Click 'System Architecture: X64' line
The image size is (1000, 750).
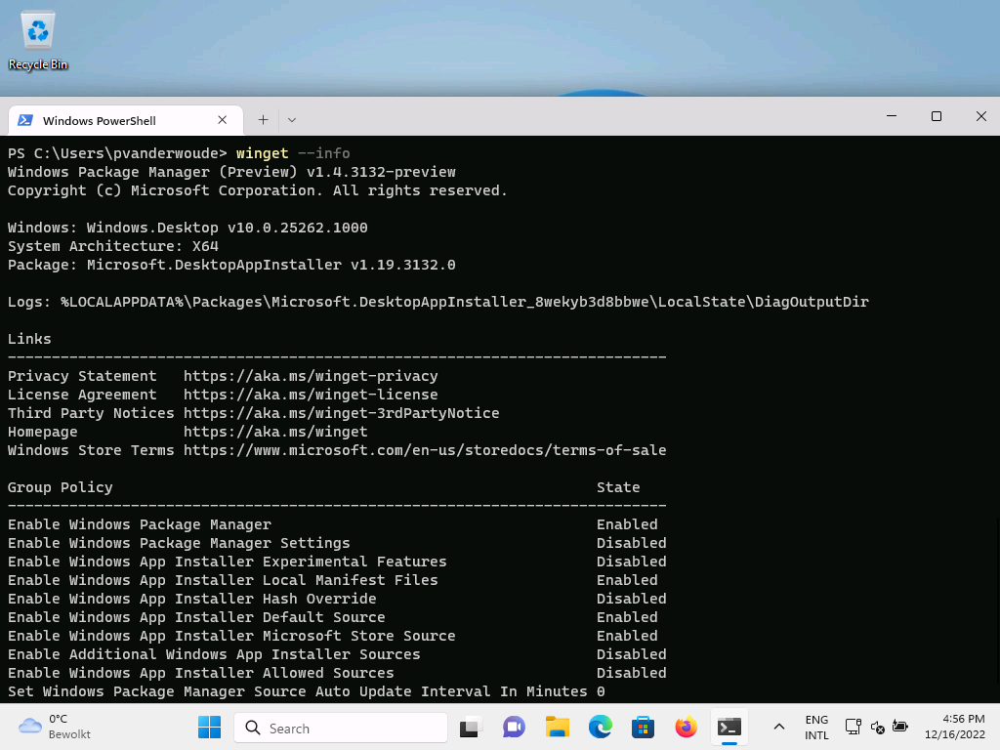tap(113, 246)
